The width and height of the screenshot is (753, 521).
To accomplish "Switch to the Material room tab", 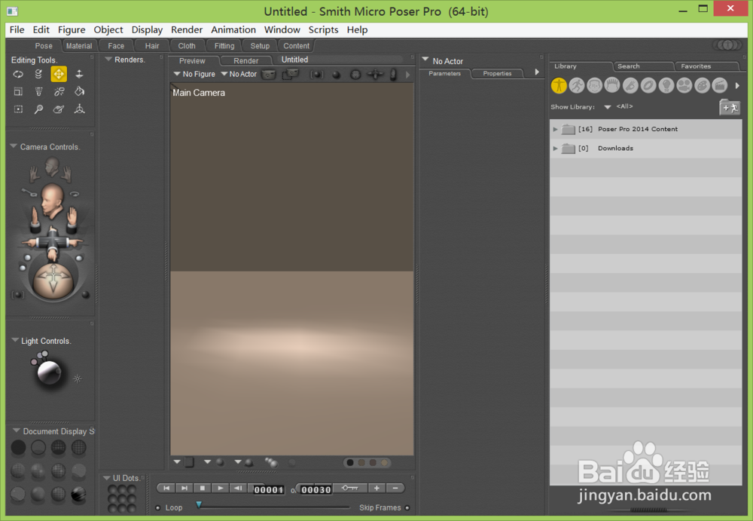I will 79,46.
